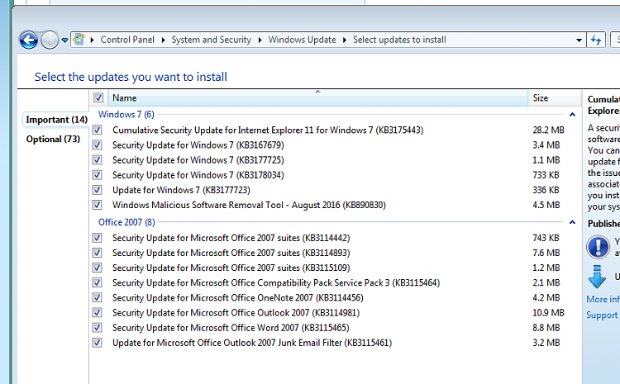The height and width of the screenshot is (384, 620).
Task: Click the Forward navigation arrow button
Action: point(50,40)
